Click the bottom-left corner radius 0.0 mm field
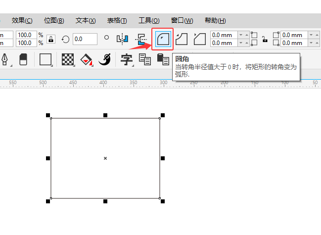The width and height of the screenshot is (321, 235). pos(224,43)
